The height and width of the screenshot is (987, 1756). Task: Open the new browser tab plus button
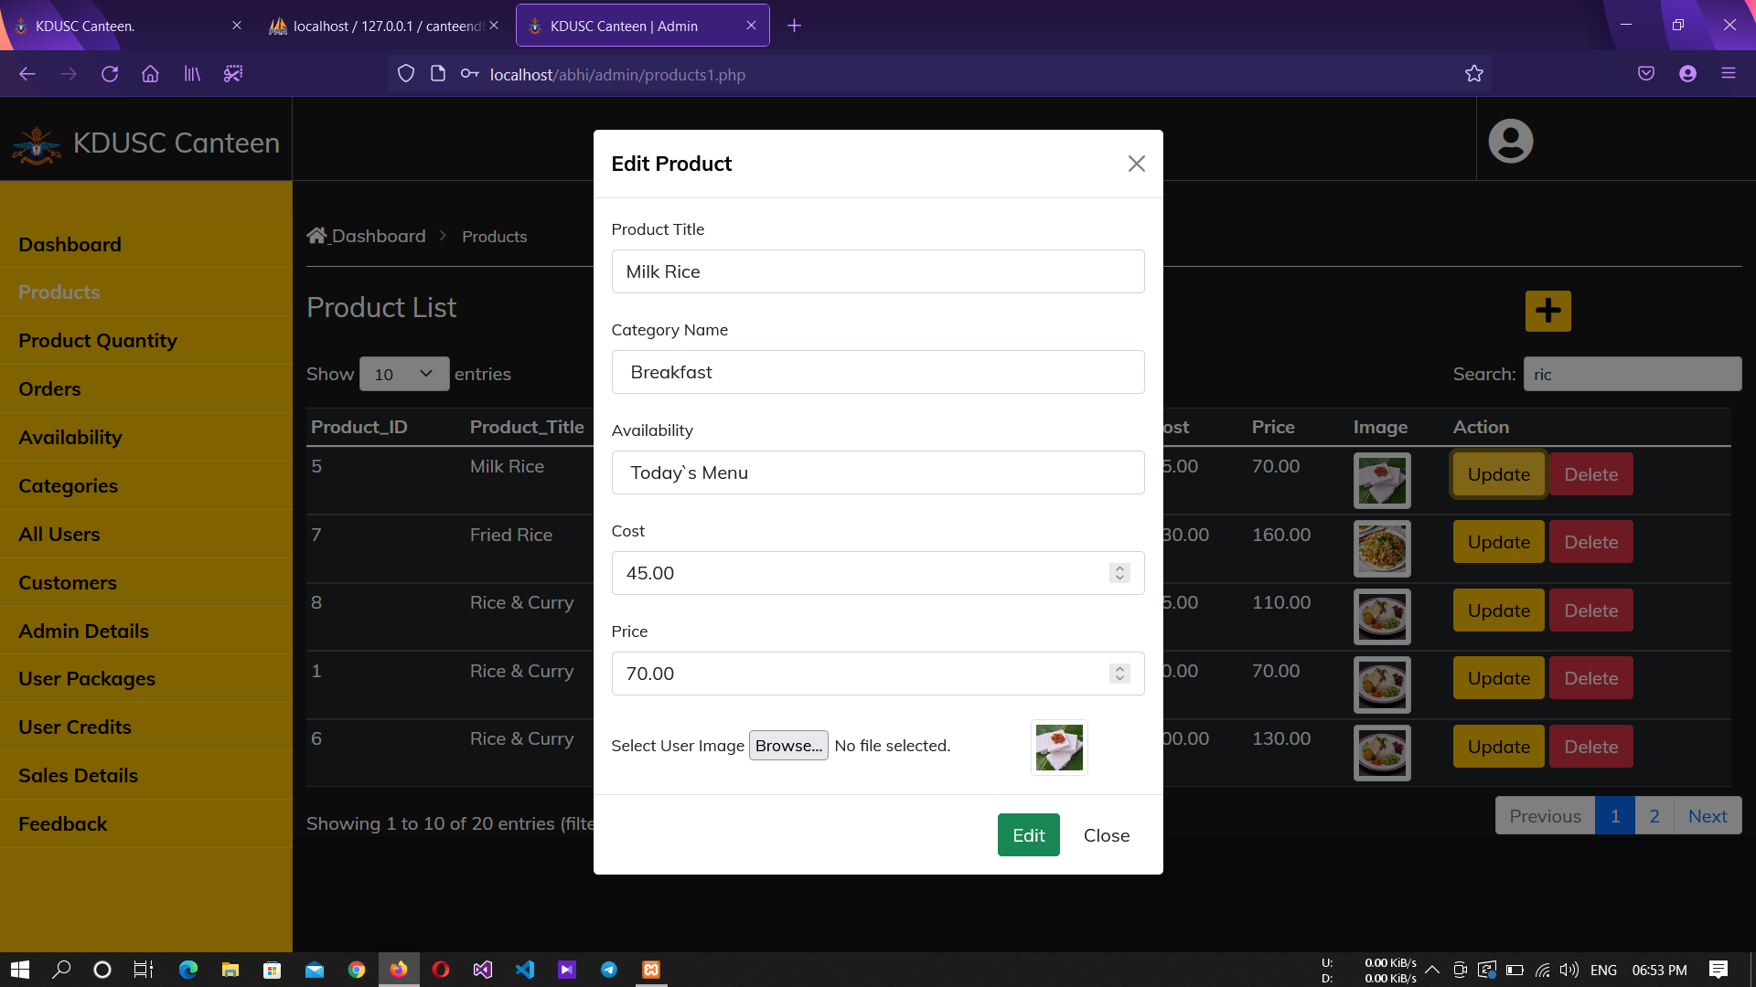point(794,26)
